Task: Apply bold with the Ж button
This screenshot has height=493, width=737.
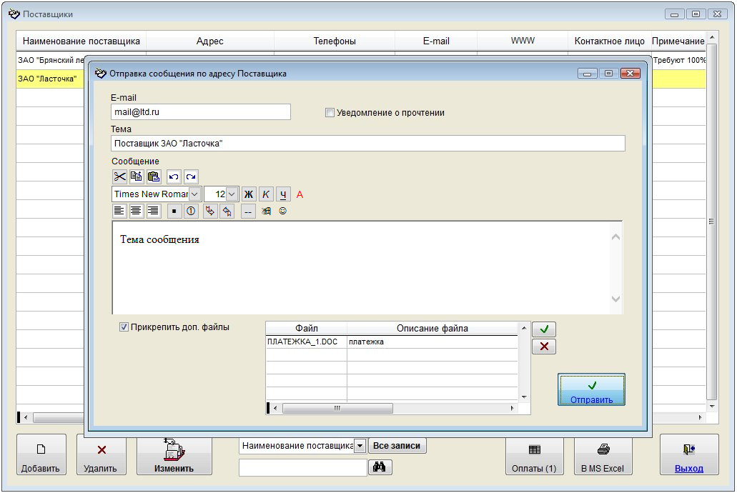Action: [249, 194]
